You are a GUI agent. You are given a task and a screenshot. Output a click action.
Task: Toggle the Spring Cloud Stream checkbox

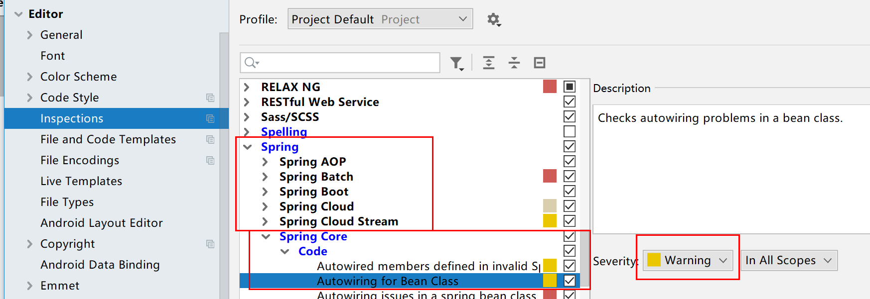pos(570,221)
